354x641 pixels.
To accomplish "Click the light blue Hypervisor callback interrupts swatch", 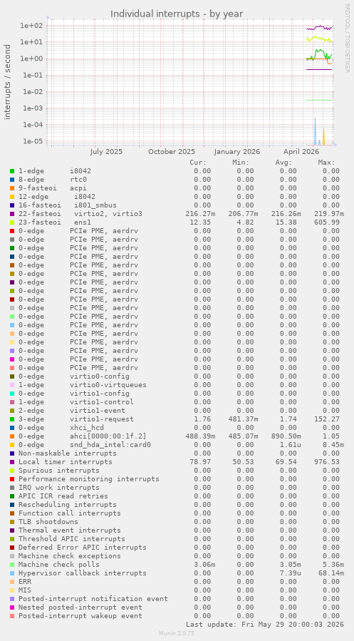I will 12,573.
